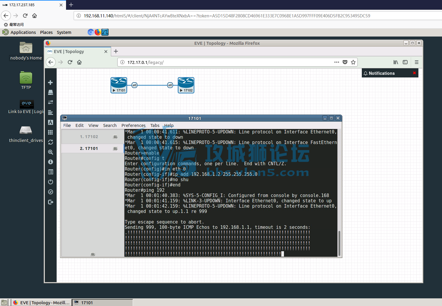This screenshot has height=306, width=442.
Task: Click the grid More actions icon in sidebar
Action: [50, 132]
